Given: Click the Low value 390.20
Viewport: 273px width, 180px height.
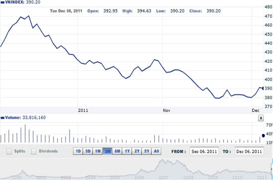Looking at the screenshot, I should [x=177, y=11].
